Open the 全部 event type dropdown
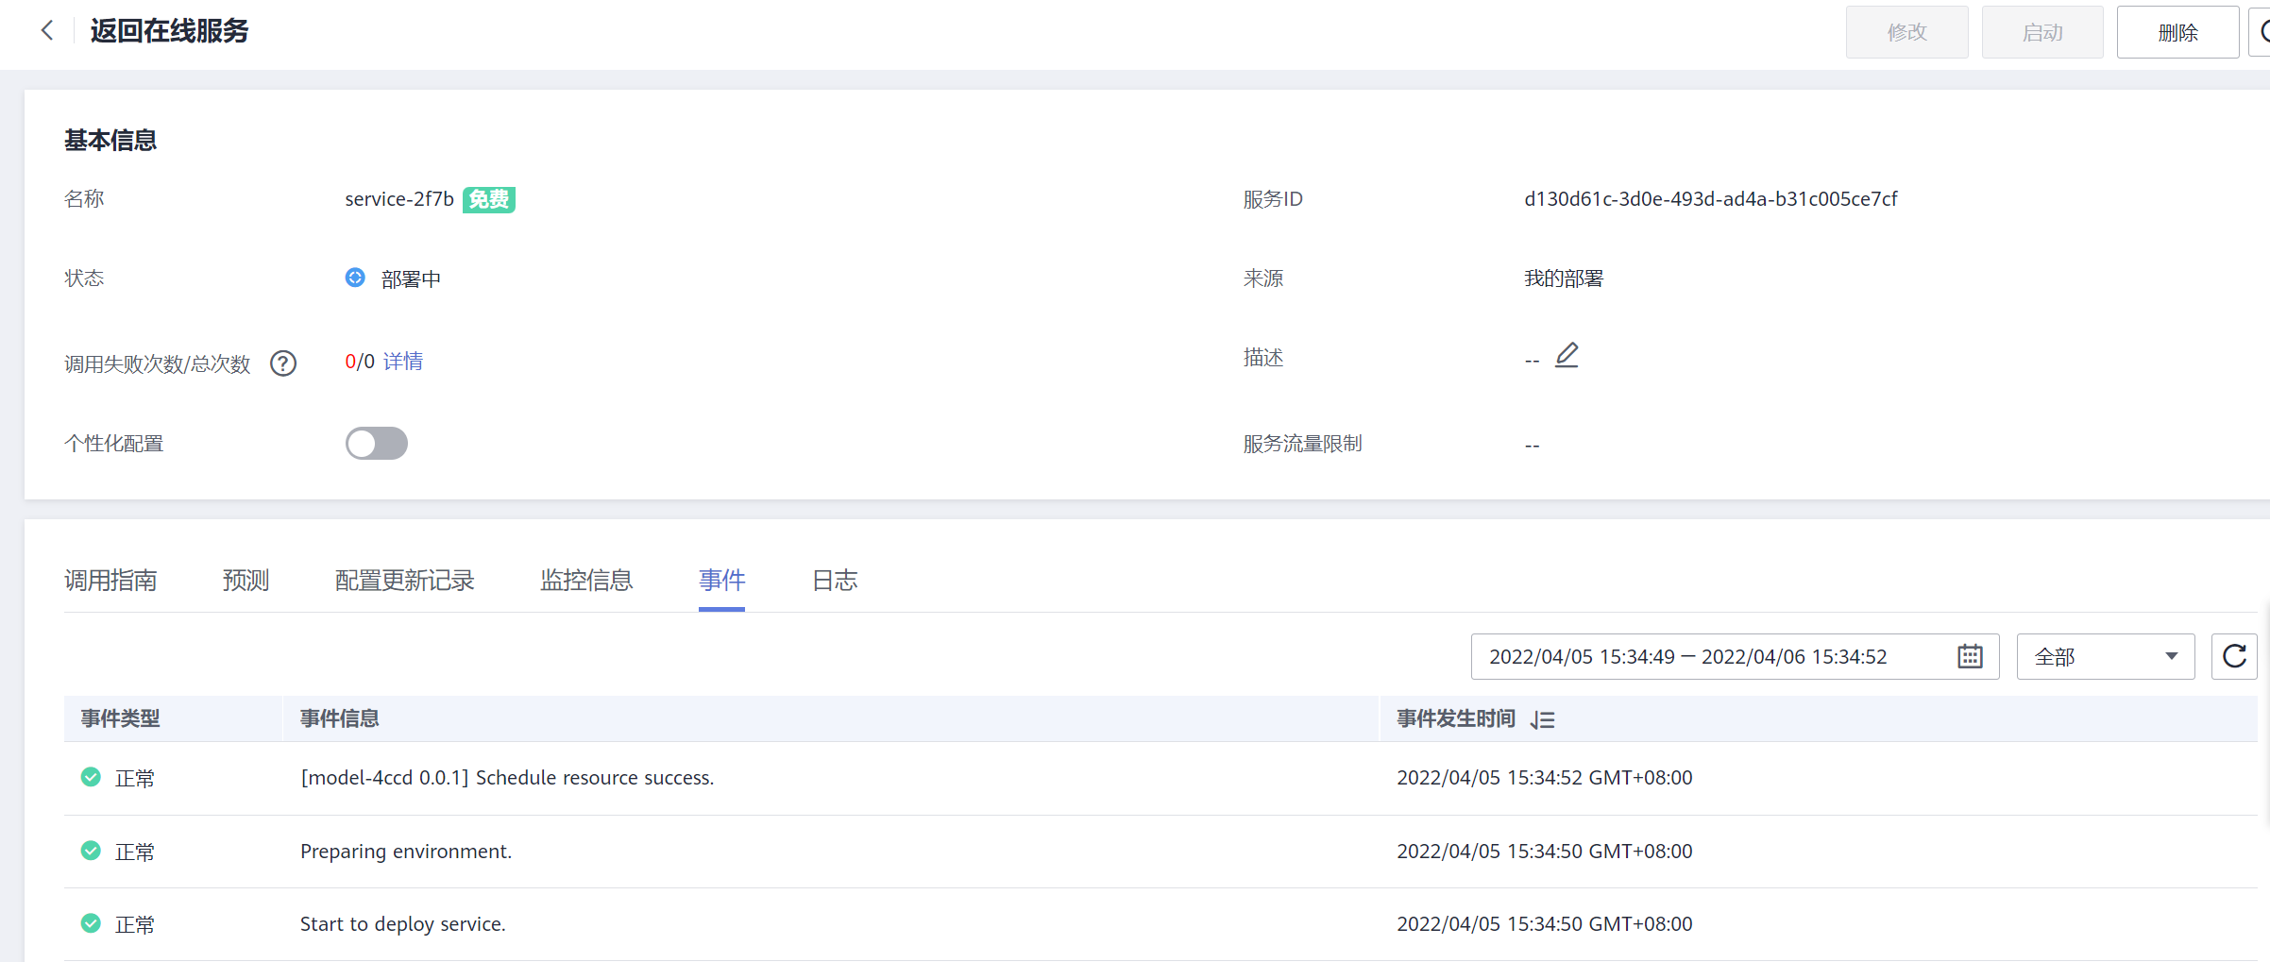Viewport: 2270px width, 962px height. [2106, 656]
